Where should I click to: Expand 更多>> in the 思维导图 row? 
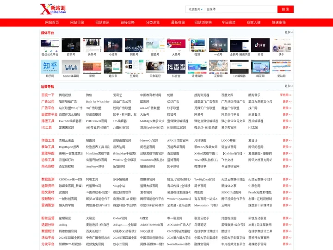[287, 153]
